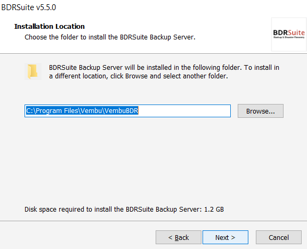Click the Backup & Disaster Recovery tagline under logo
The image size is (307, 249).
[289, 37]
